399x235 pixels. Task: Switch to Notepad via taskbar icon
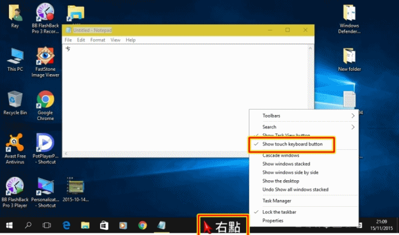162,226
